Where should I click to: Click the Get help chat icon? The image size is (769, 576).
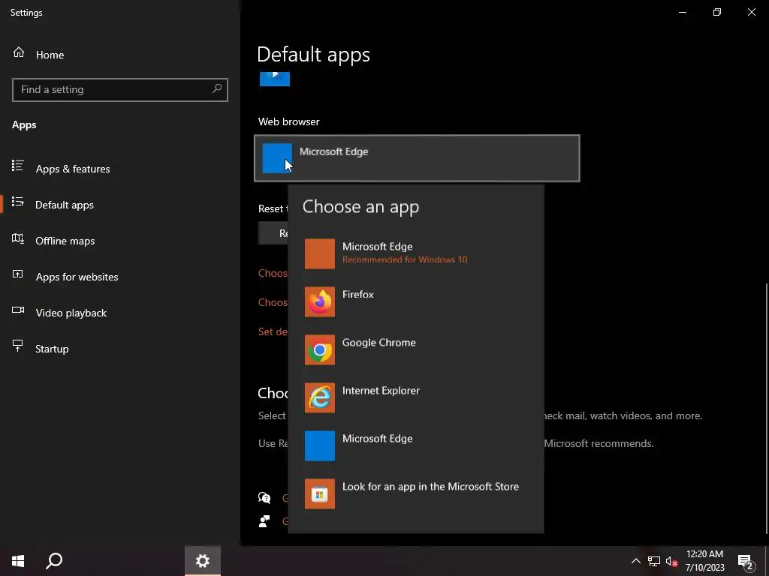point(264,498)
